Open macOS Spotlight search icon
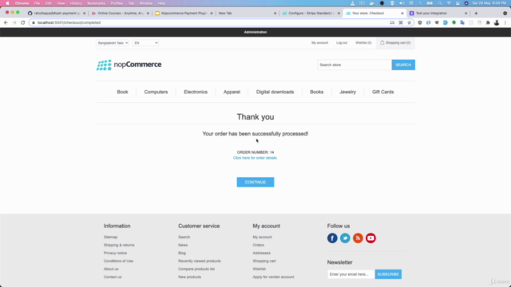 pos(440,3)
